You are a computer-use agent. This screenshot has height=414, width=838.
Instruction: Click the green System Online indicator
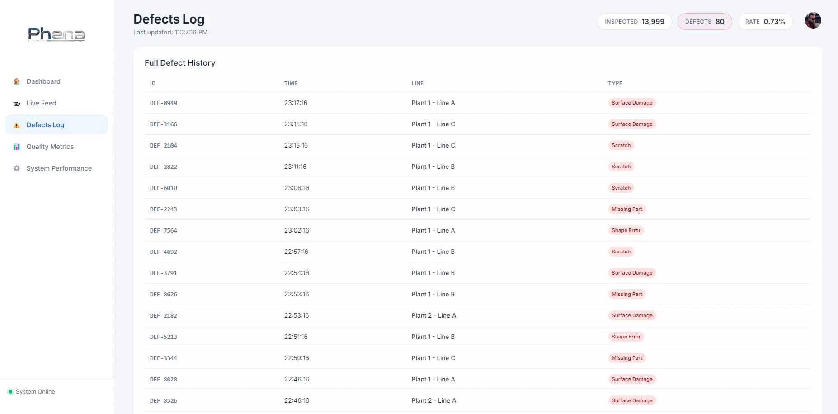[10, 392]
